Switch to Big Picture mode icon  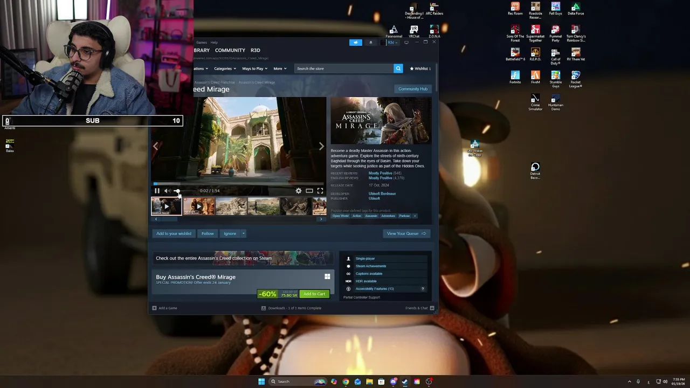[x=406, y=42]
